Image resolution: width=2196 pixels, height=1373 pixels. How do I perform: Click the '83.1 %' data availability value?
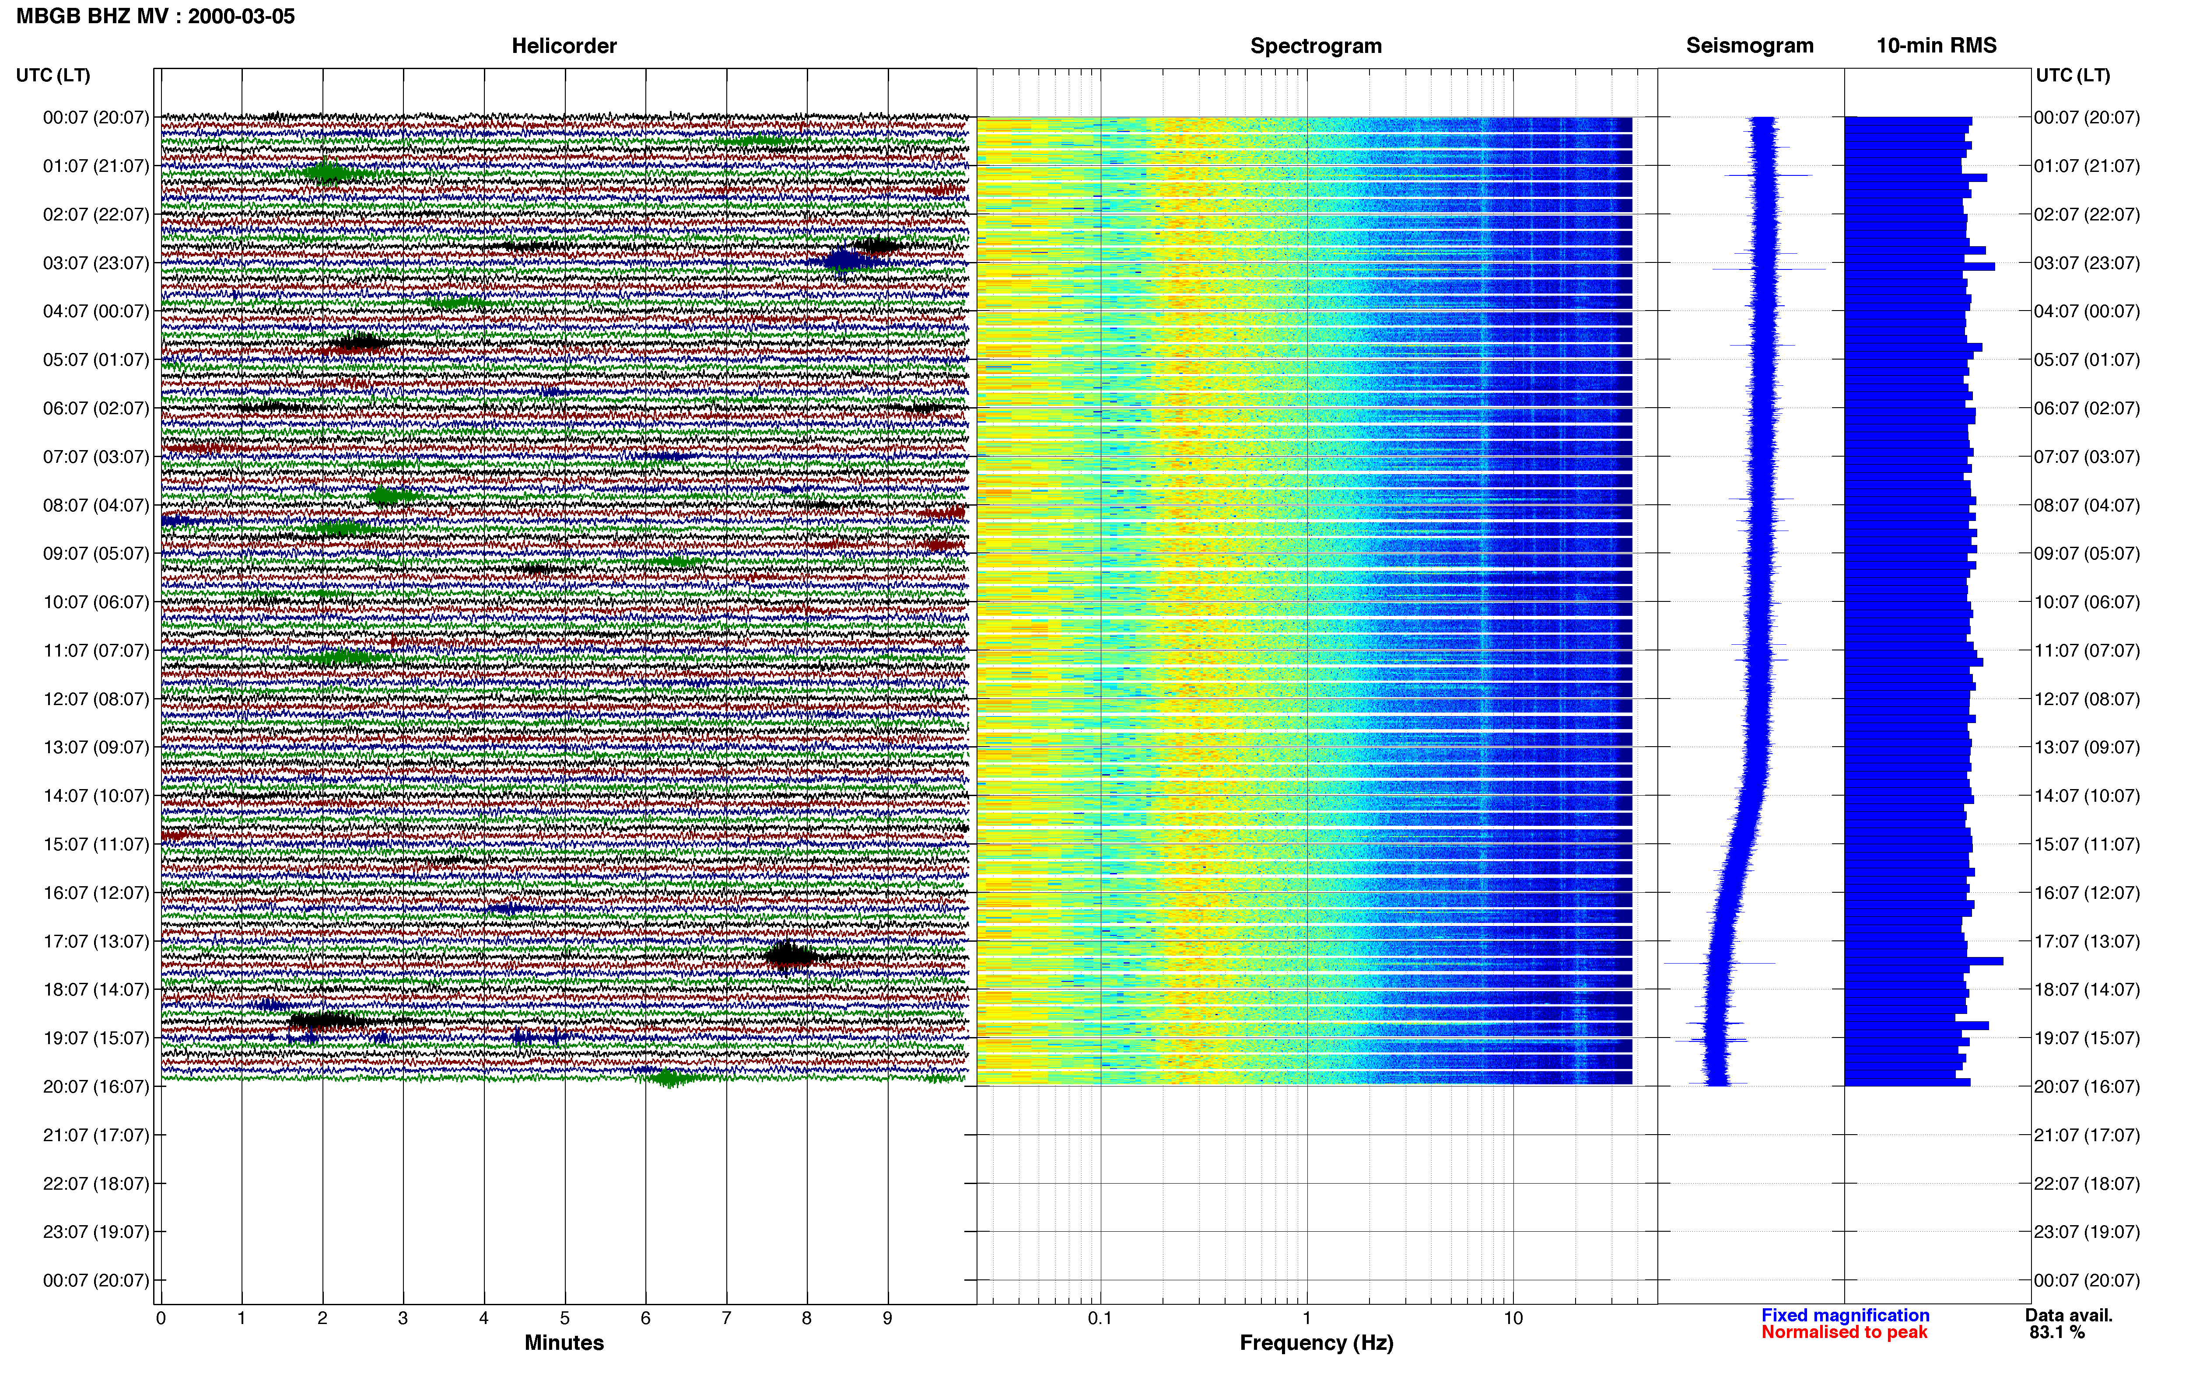click(x=2057, y=1332)
